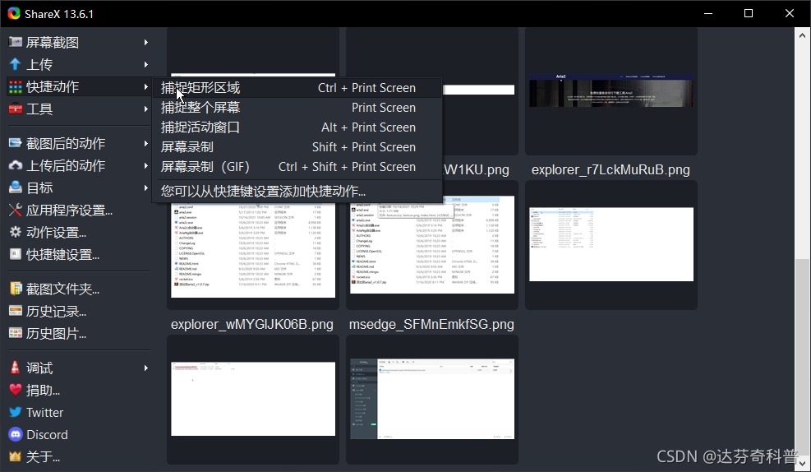Select thumbnail below explorer_r7LckMuRuB.png label

pos(611,245)
